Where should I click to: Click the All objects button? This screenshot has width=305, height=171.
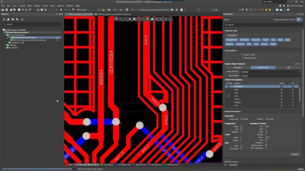232,35
